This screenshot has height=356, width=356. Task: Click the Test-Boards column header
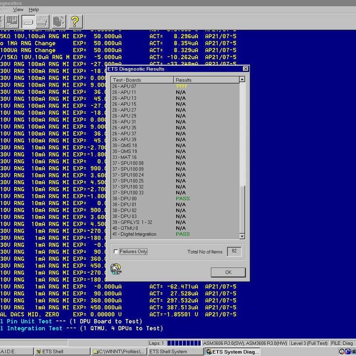coord(142,80)
